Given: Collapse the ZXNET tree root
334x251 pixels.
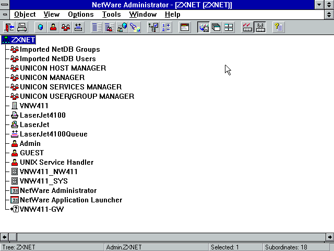Looking at the screenshot, I should tap(6, 40).
